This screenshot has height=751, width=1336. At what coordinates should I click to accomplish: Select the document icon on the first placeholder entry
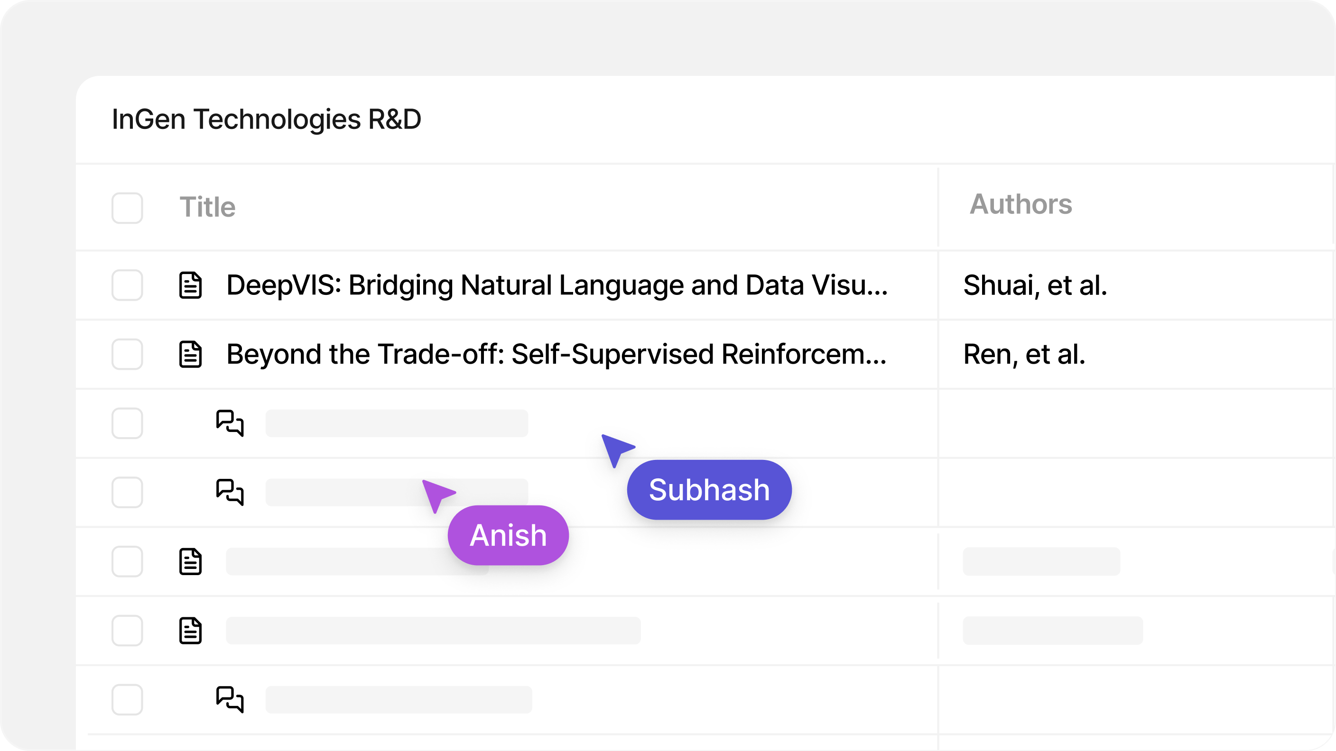pyautogui.click(x=191, y=561)
